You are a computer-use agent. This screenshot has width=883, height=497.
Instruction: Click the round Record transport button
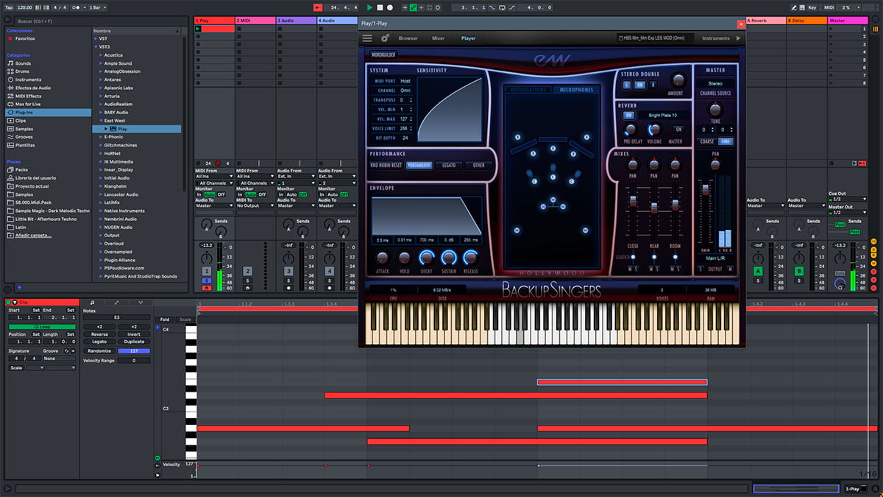(390, 7)
